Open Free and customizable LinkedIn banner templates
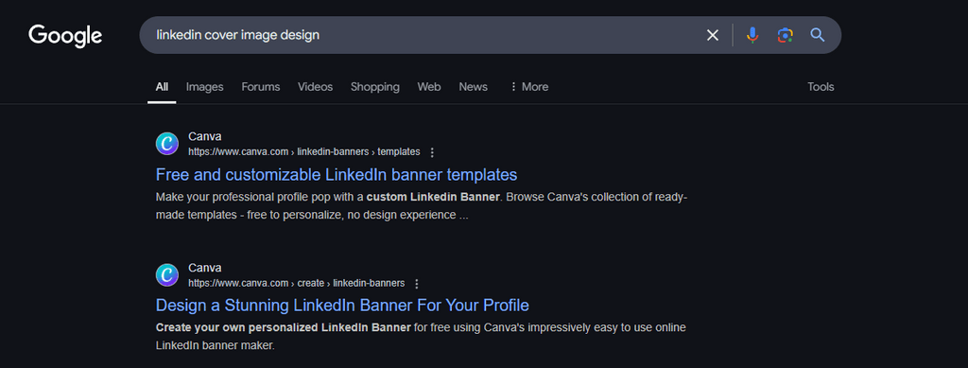Screen dimensions: 968x368 pyautogui.click(x=337, y=175)
